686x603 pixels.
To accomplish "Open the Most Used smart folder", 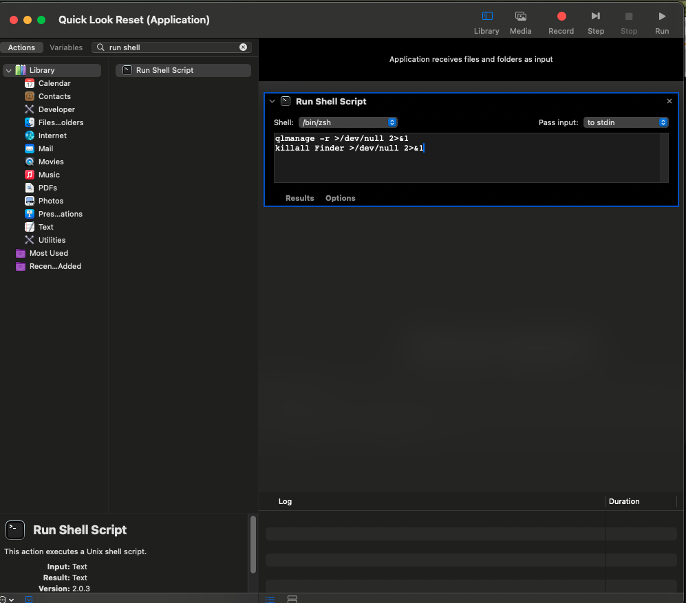I will coord(49,253).
